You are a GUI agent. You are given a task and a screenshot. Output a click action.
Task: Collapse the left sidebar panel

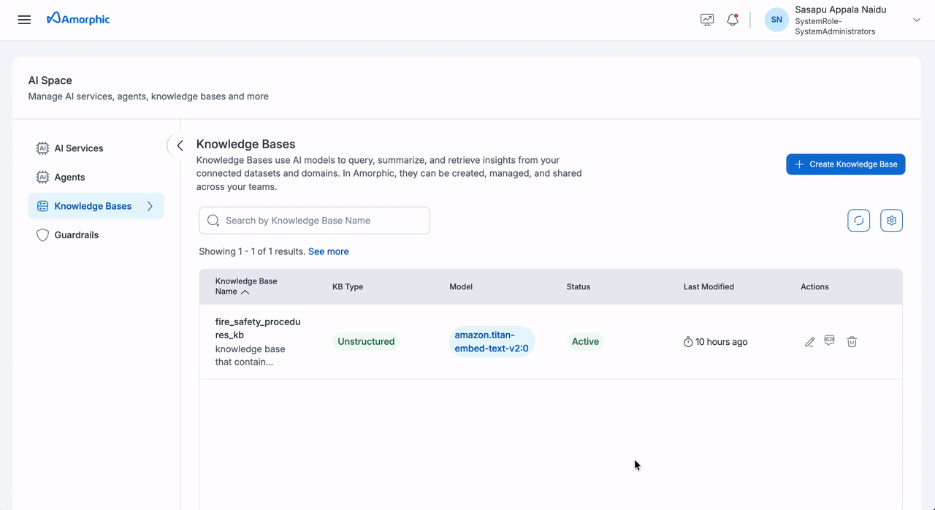coord(180,145)
